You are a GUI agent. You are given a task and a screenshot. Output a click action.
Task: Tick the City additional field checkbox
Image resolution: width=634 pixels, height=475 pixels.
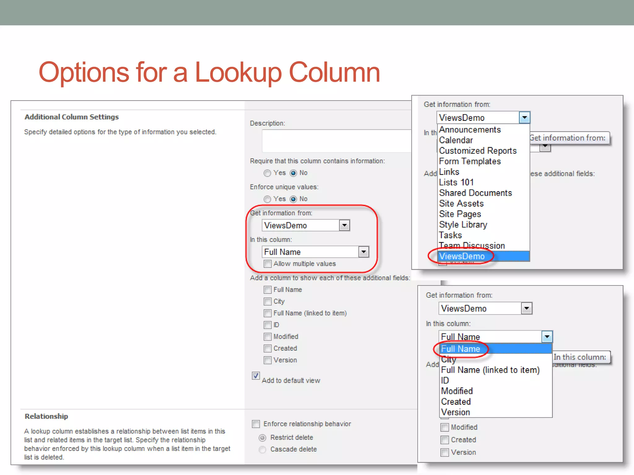pyautogui.click(x=267, y=302)
